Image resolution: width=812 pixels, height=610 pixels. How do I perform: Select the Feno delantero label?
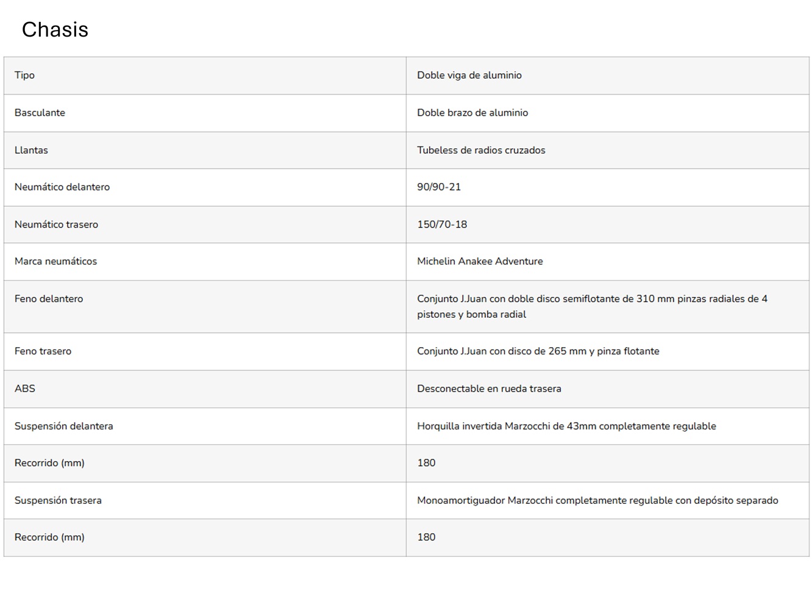pos(49,299)
